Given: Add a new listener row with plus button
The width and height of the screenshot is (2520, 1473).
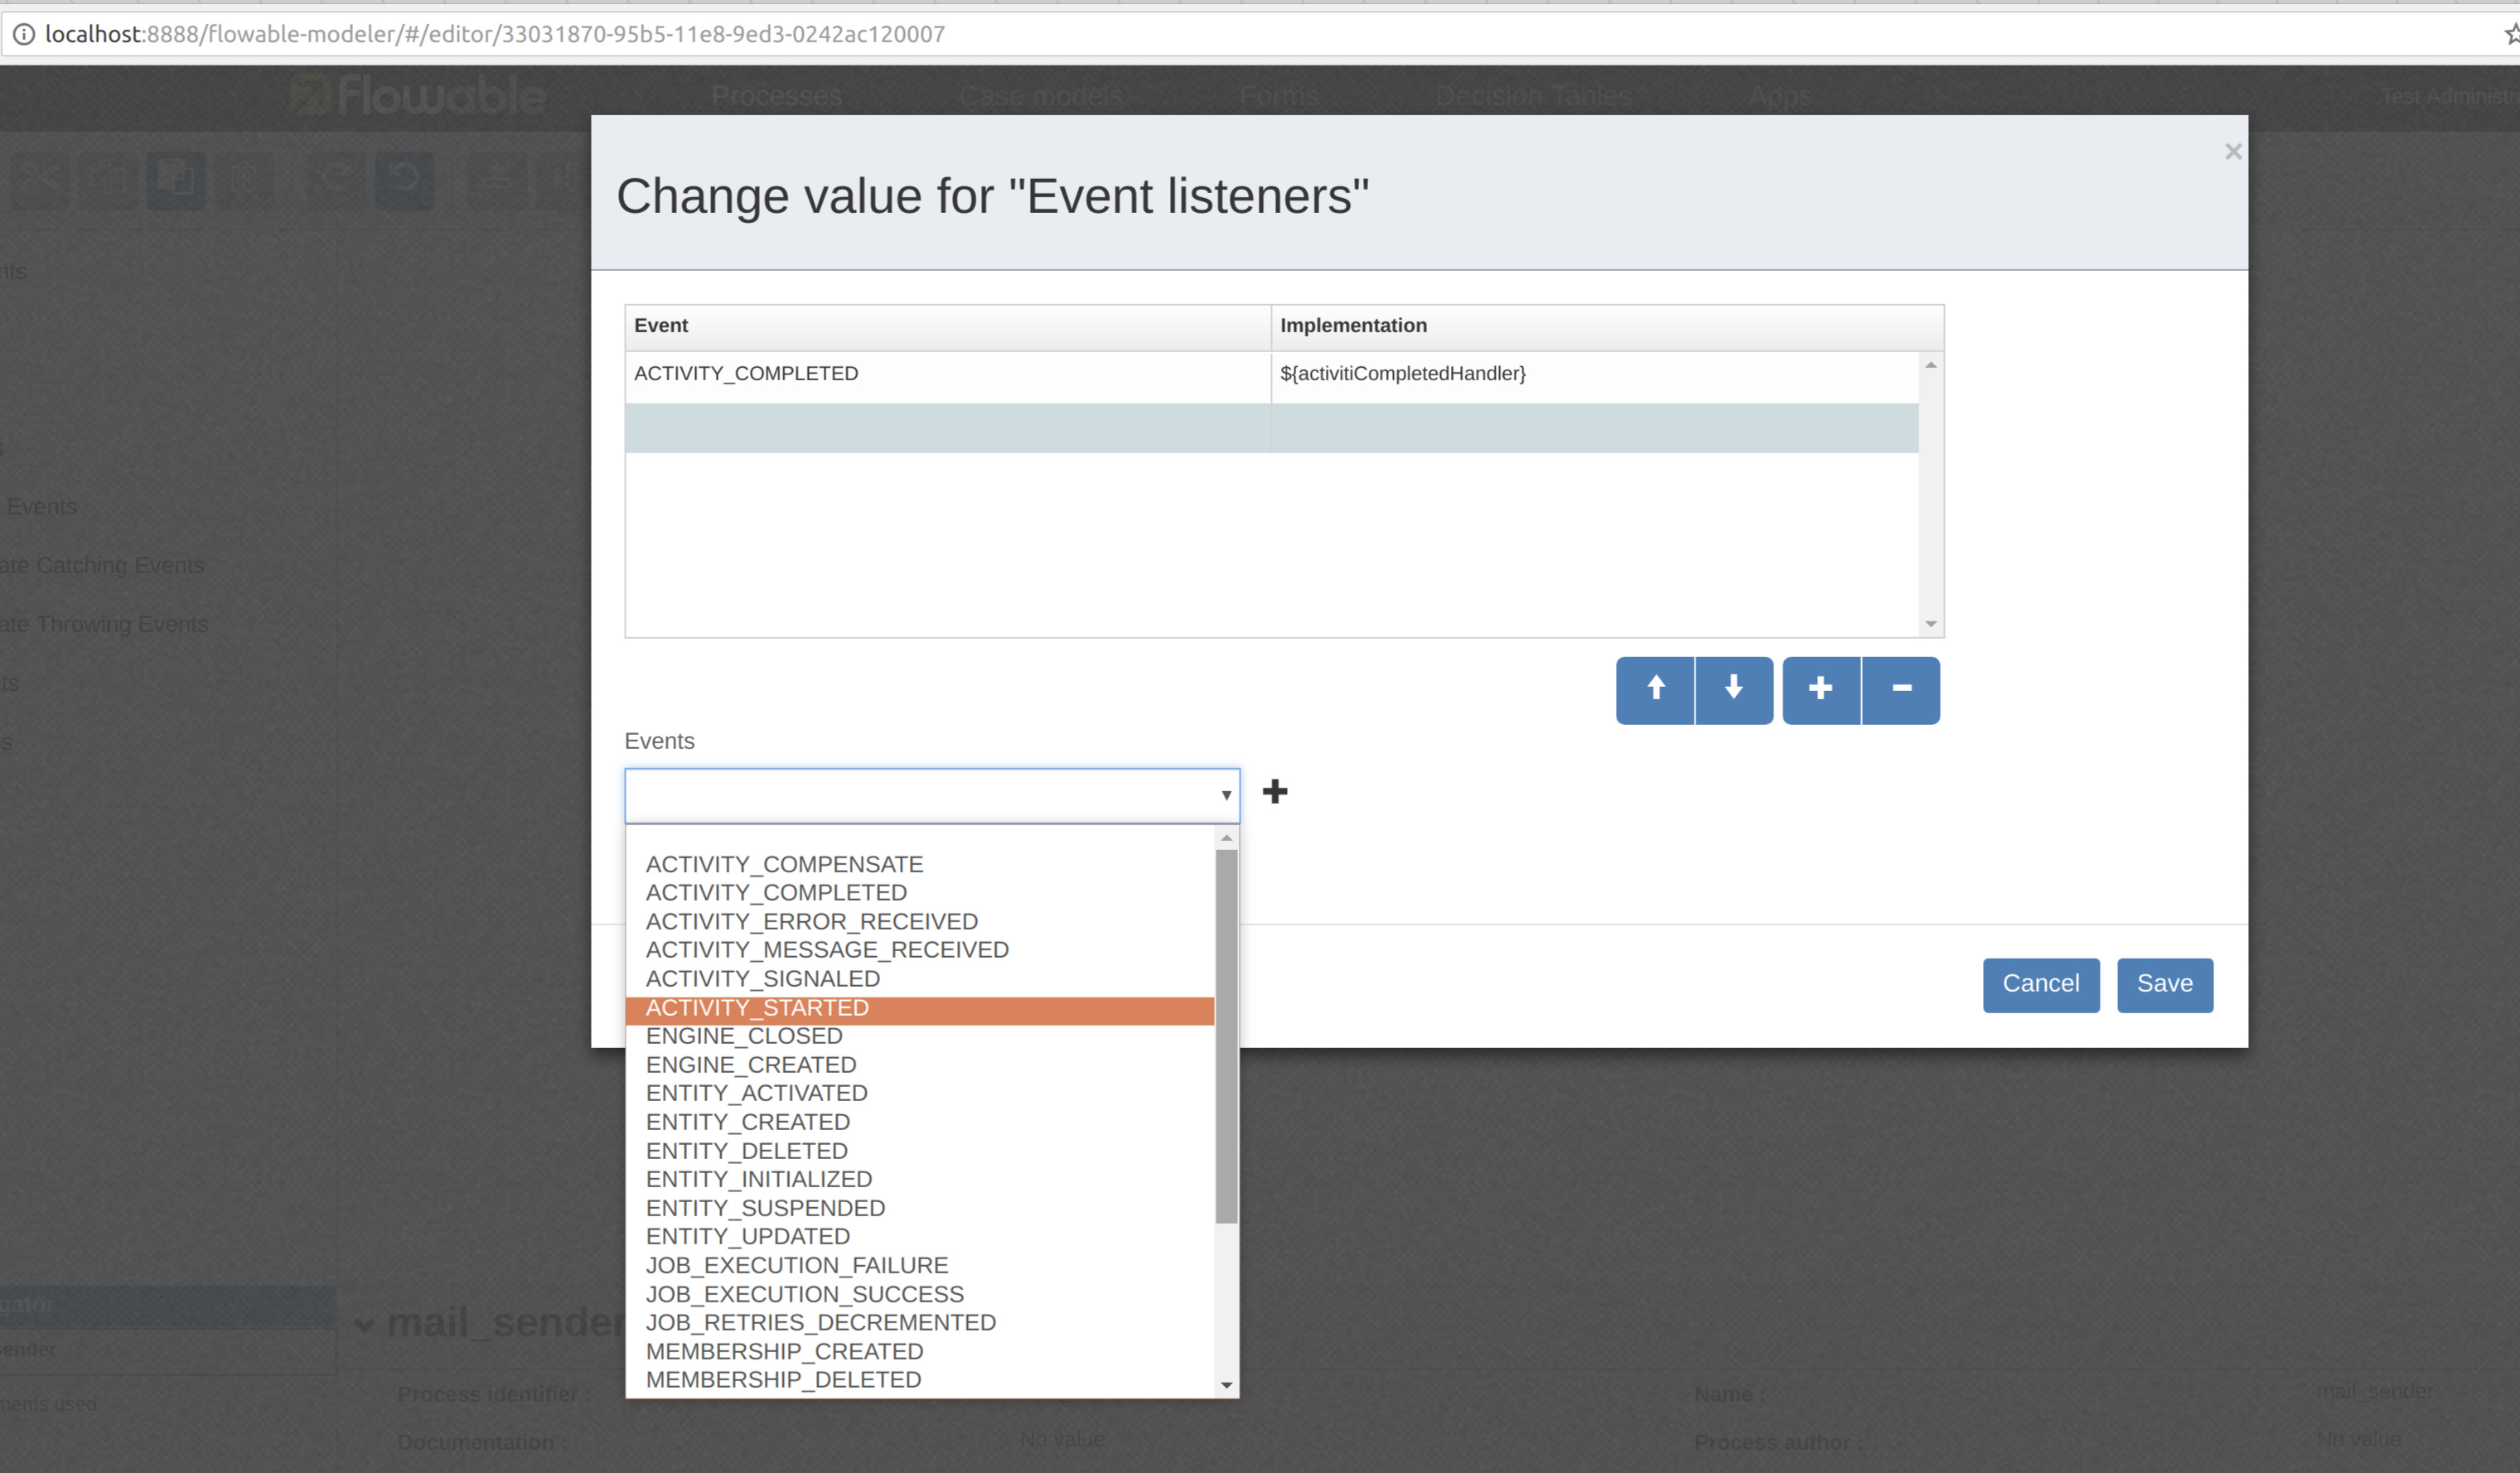Looking at the screenshot, I should 1821,690.
